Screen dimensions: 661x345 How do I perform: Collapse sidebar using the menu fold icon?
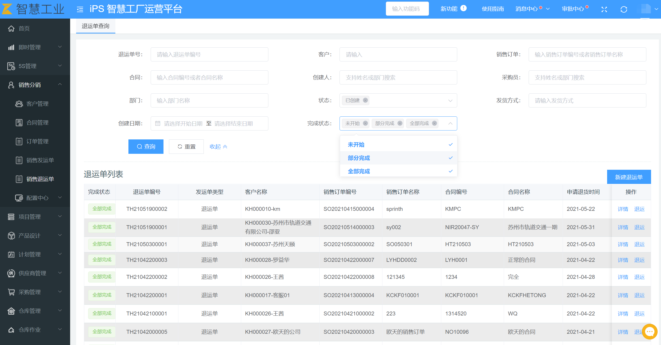(80, 9)
